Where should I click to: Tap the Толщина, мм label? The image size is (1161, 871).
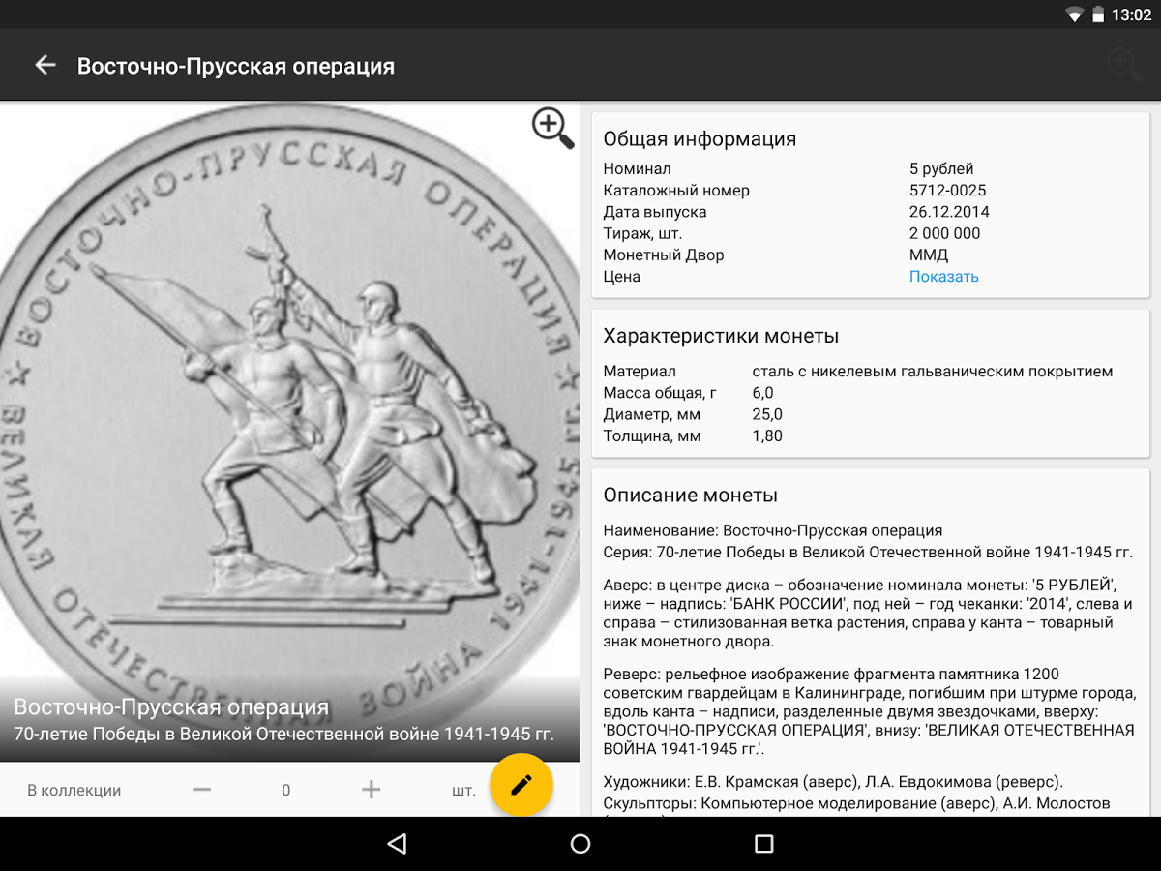pyautogui.click(x=651, y=435)
